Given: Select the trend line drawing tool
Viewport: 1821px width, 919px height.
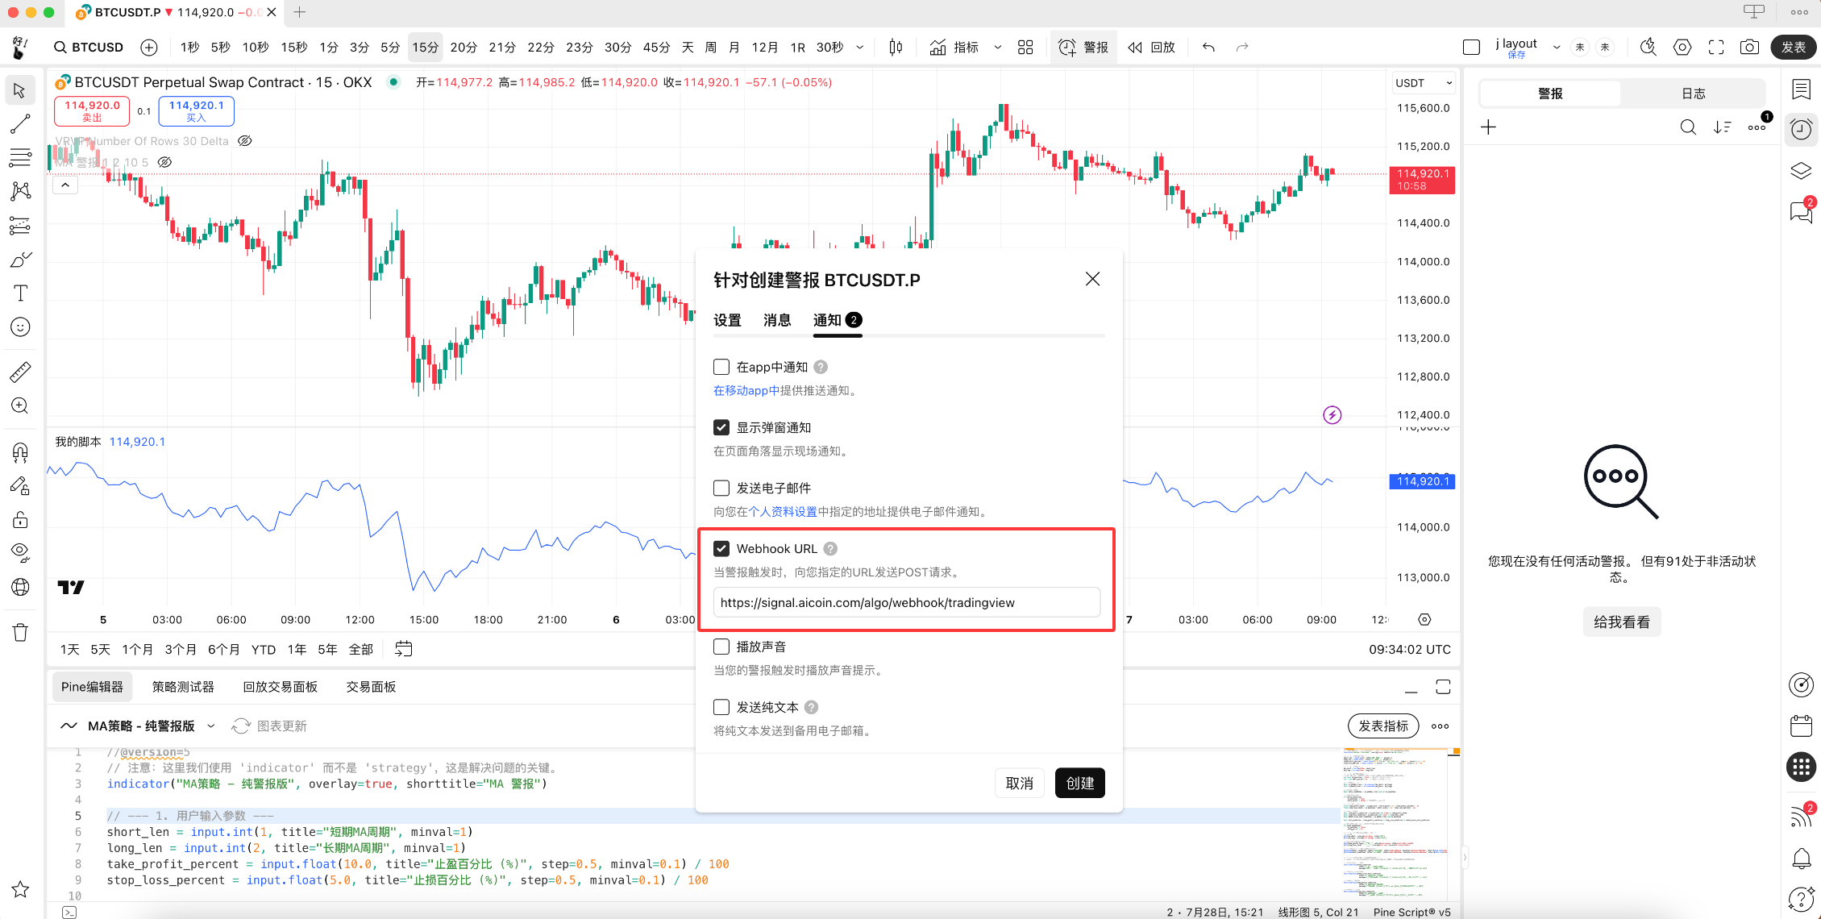Looking at the screenshot, I should coord(20,124).
